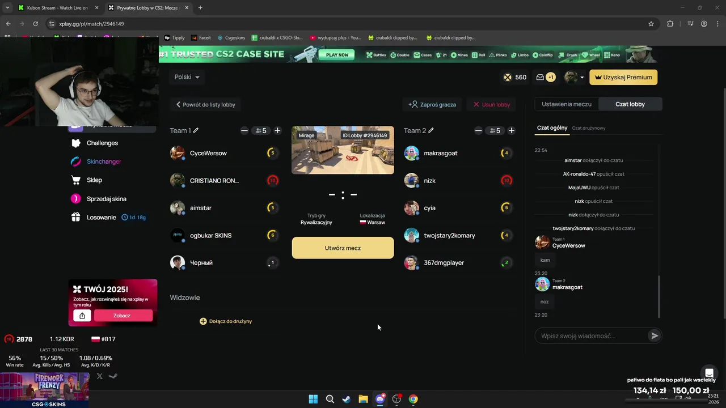Click the Uzyskaj Premium button

coord(623,77)
